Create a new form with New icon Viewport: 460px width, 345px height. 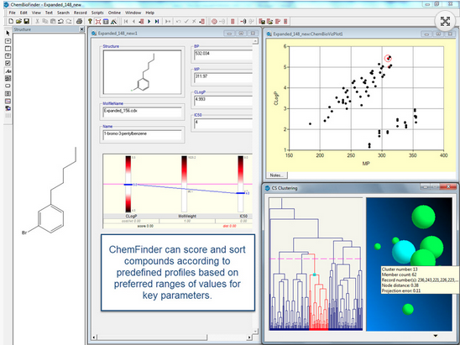(11, 21)
